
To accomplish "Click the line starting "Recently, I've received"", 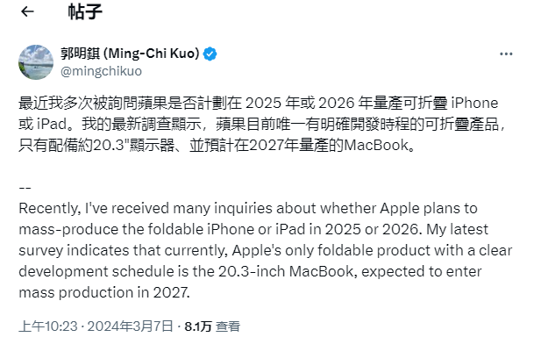I will pyautogui.click(x=248, y=208).
